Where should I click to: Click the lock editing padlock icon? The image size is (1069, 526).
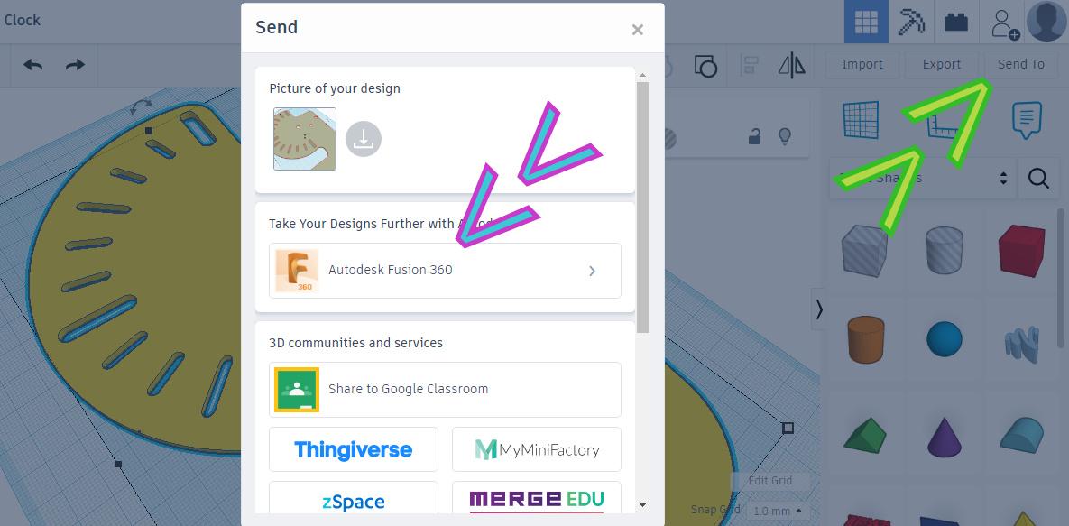(x=755, y=136)
